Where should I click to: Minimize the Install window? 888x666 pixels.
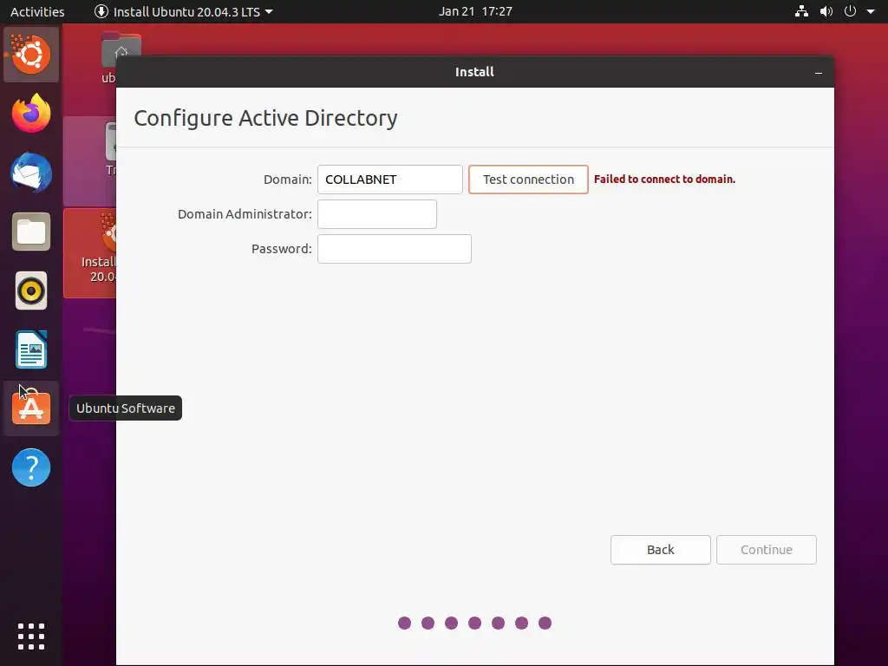pos(819,73)
